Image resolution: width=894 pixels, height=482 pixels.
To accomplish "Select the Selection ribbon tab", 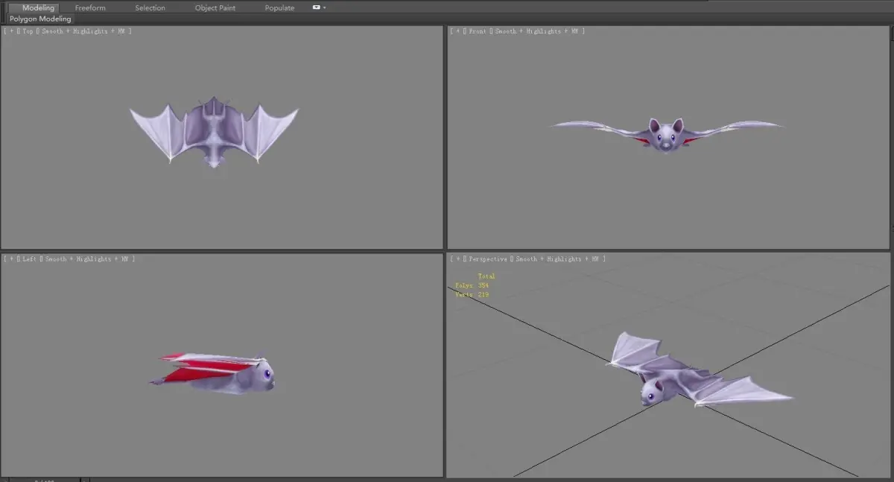I will pos(150,7).
